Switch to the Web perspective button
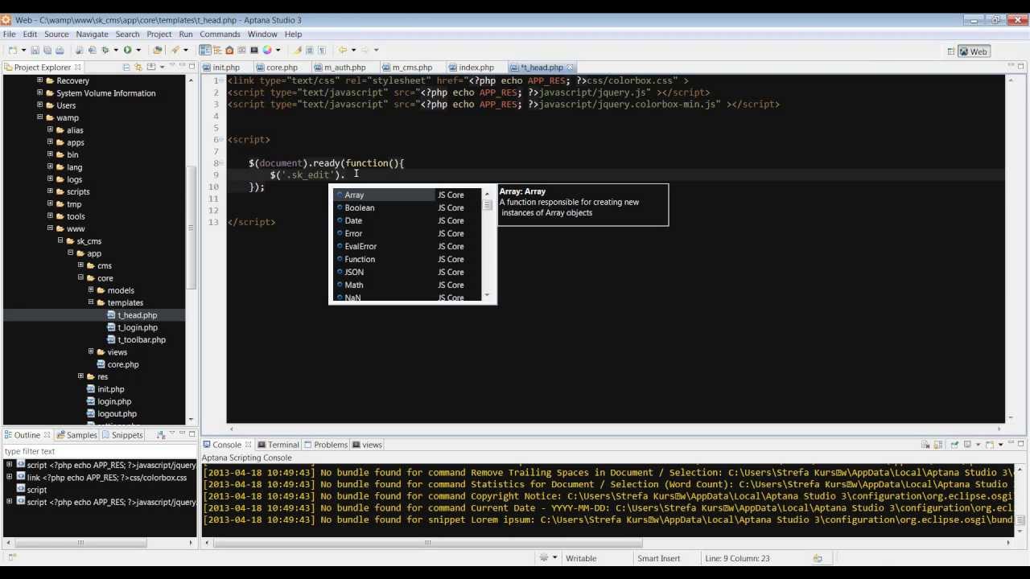 tap(974, 51)
